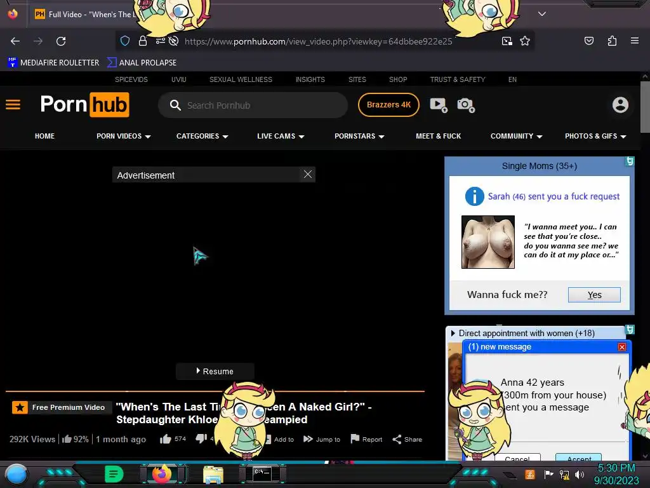Click the icon left of bookmark star
The height and width of the screenshot is (488, 650).
(x=507, y=41)
